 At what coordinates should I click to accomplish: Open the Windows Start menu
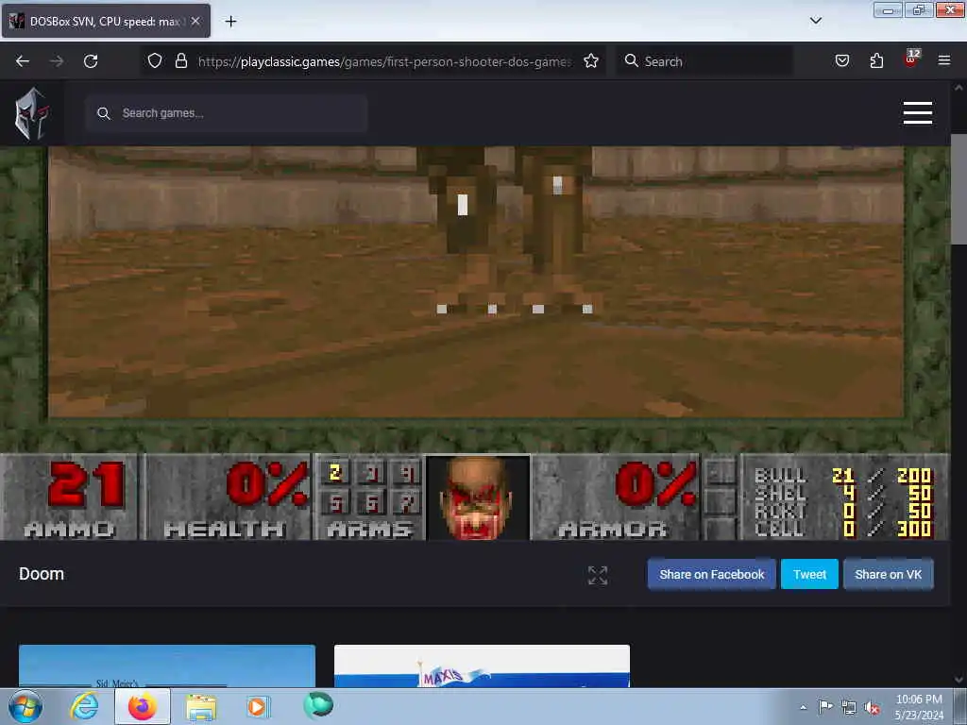[x=25, y=707]
